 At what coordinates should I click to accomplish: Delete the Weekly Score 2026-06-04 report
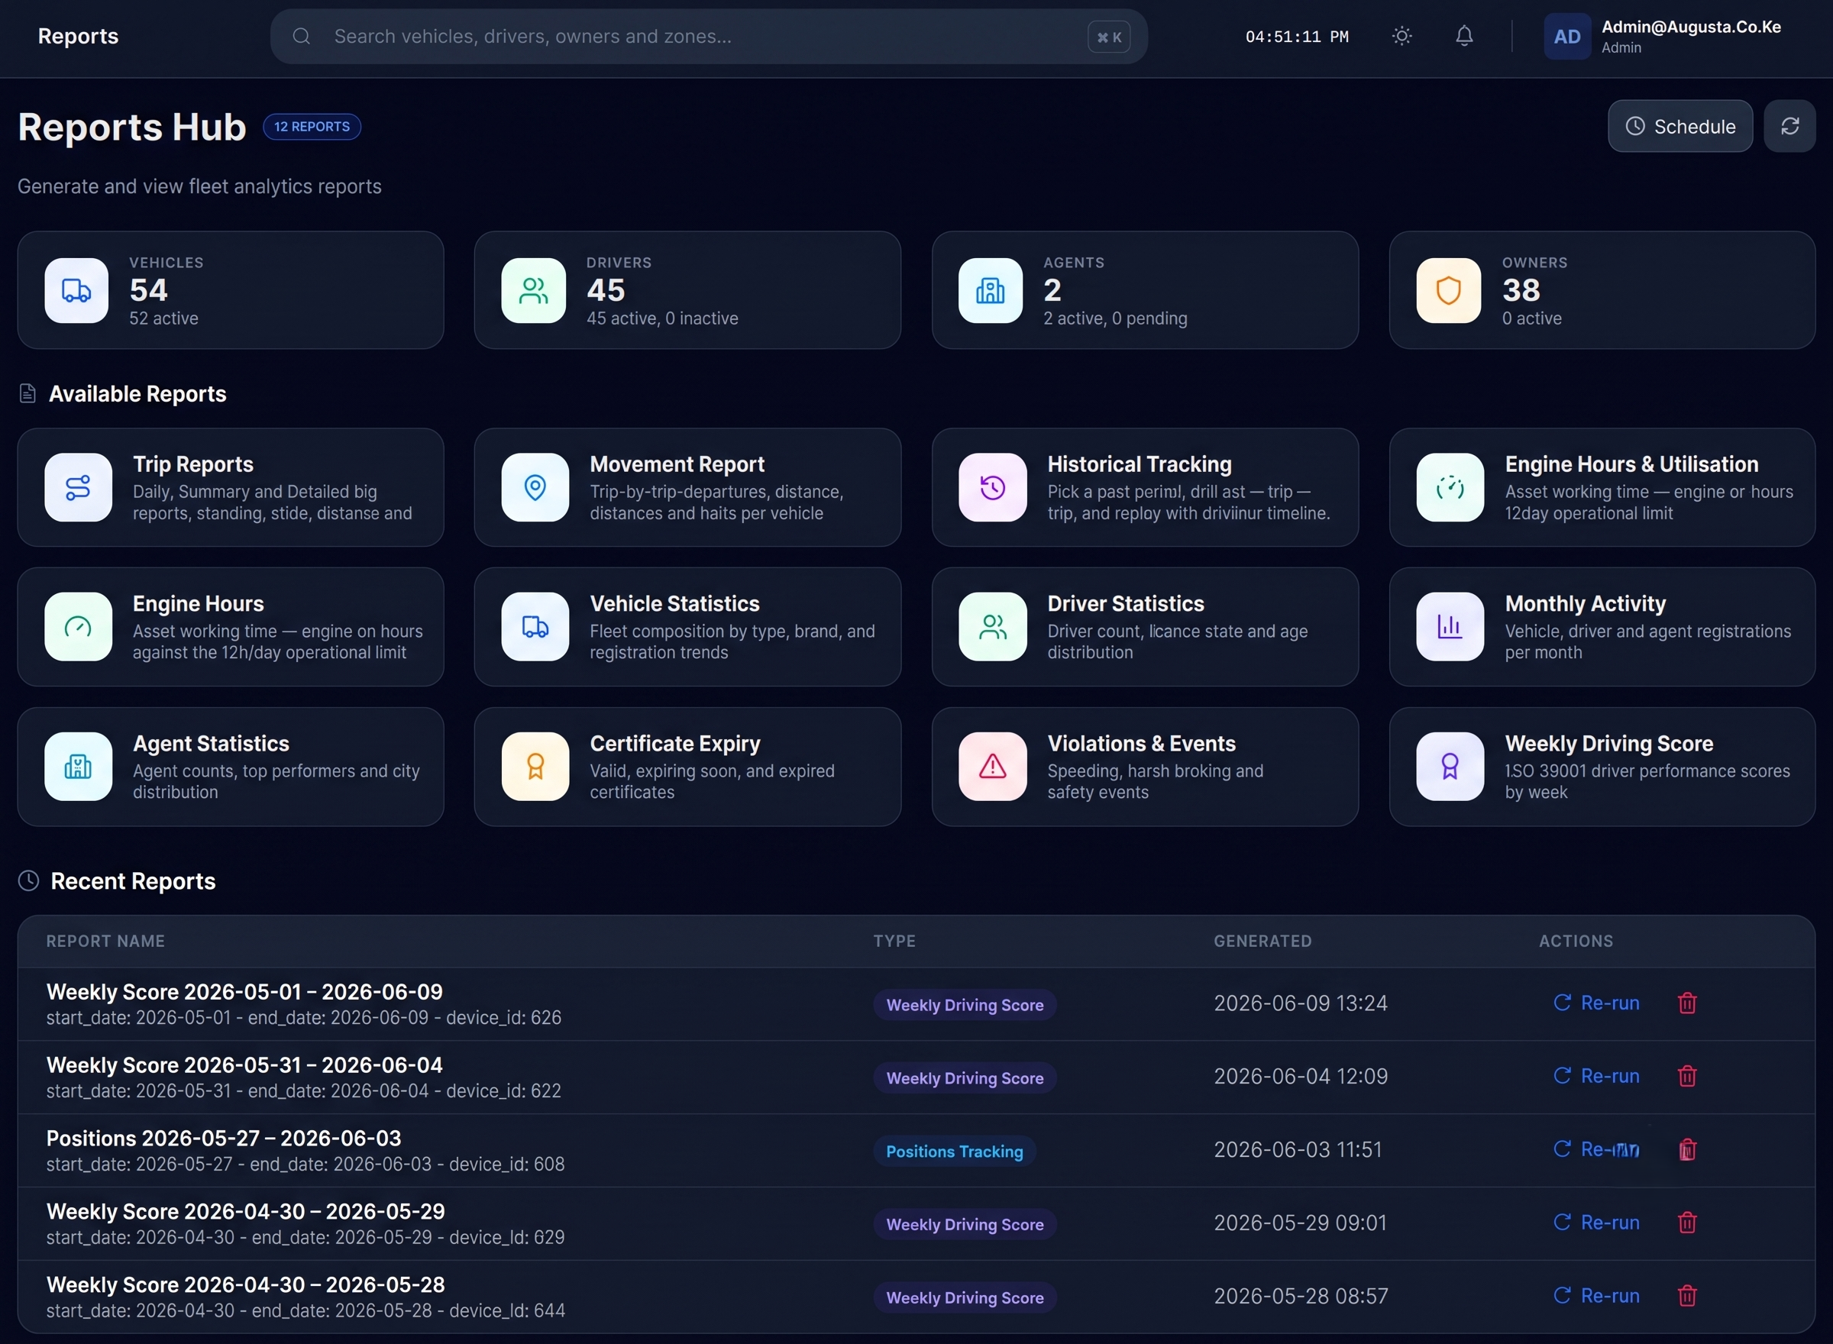1686,1076
